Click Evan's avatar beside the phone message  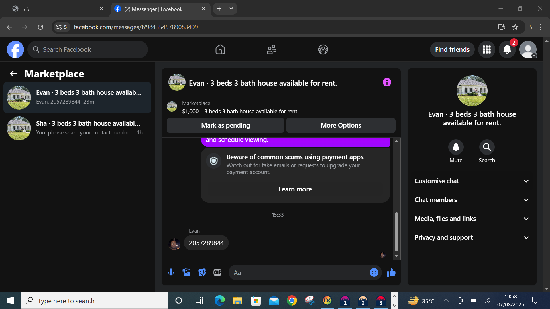coord(174,244)
